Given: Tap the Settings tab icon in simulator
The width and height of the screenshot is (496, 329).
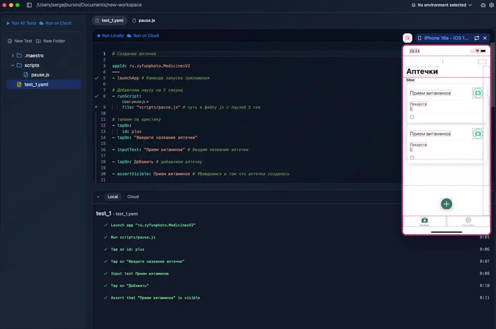Looking at the screenshot, I should click(x=468, y=221).
